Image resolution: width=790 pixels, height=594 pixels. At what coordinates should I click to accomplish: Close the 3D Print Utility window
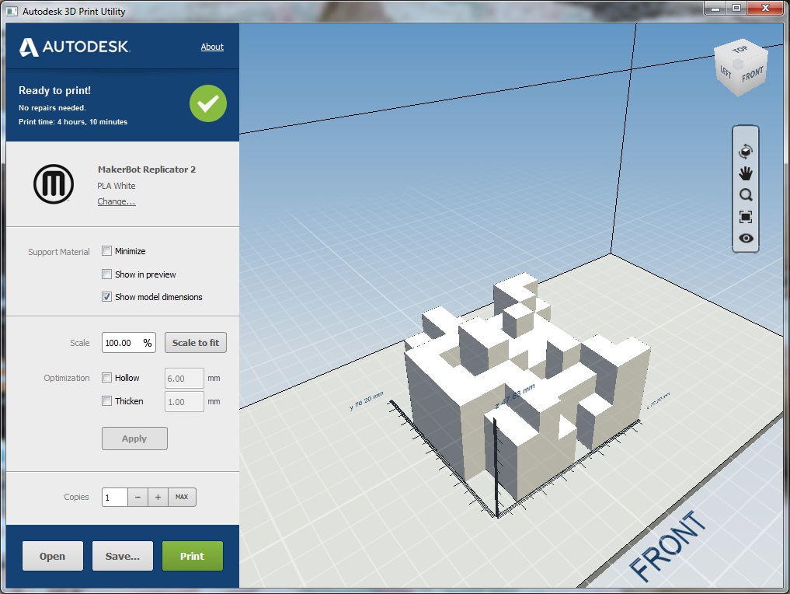(765, 8)
